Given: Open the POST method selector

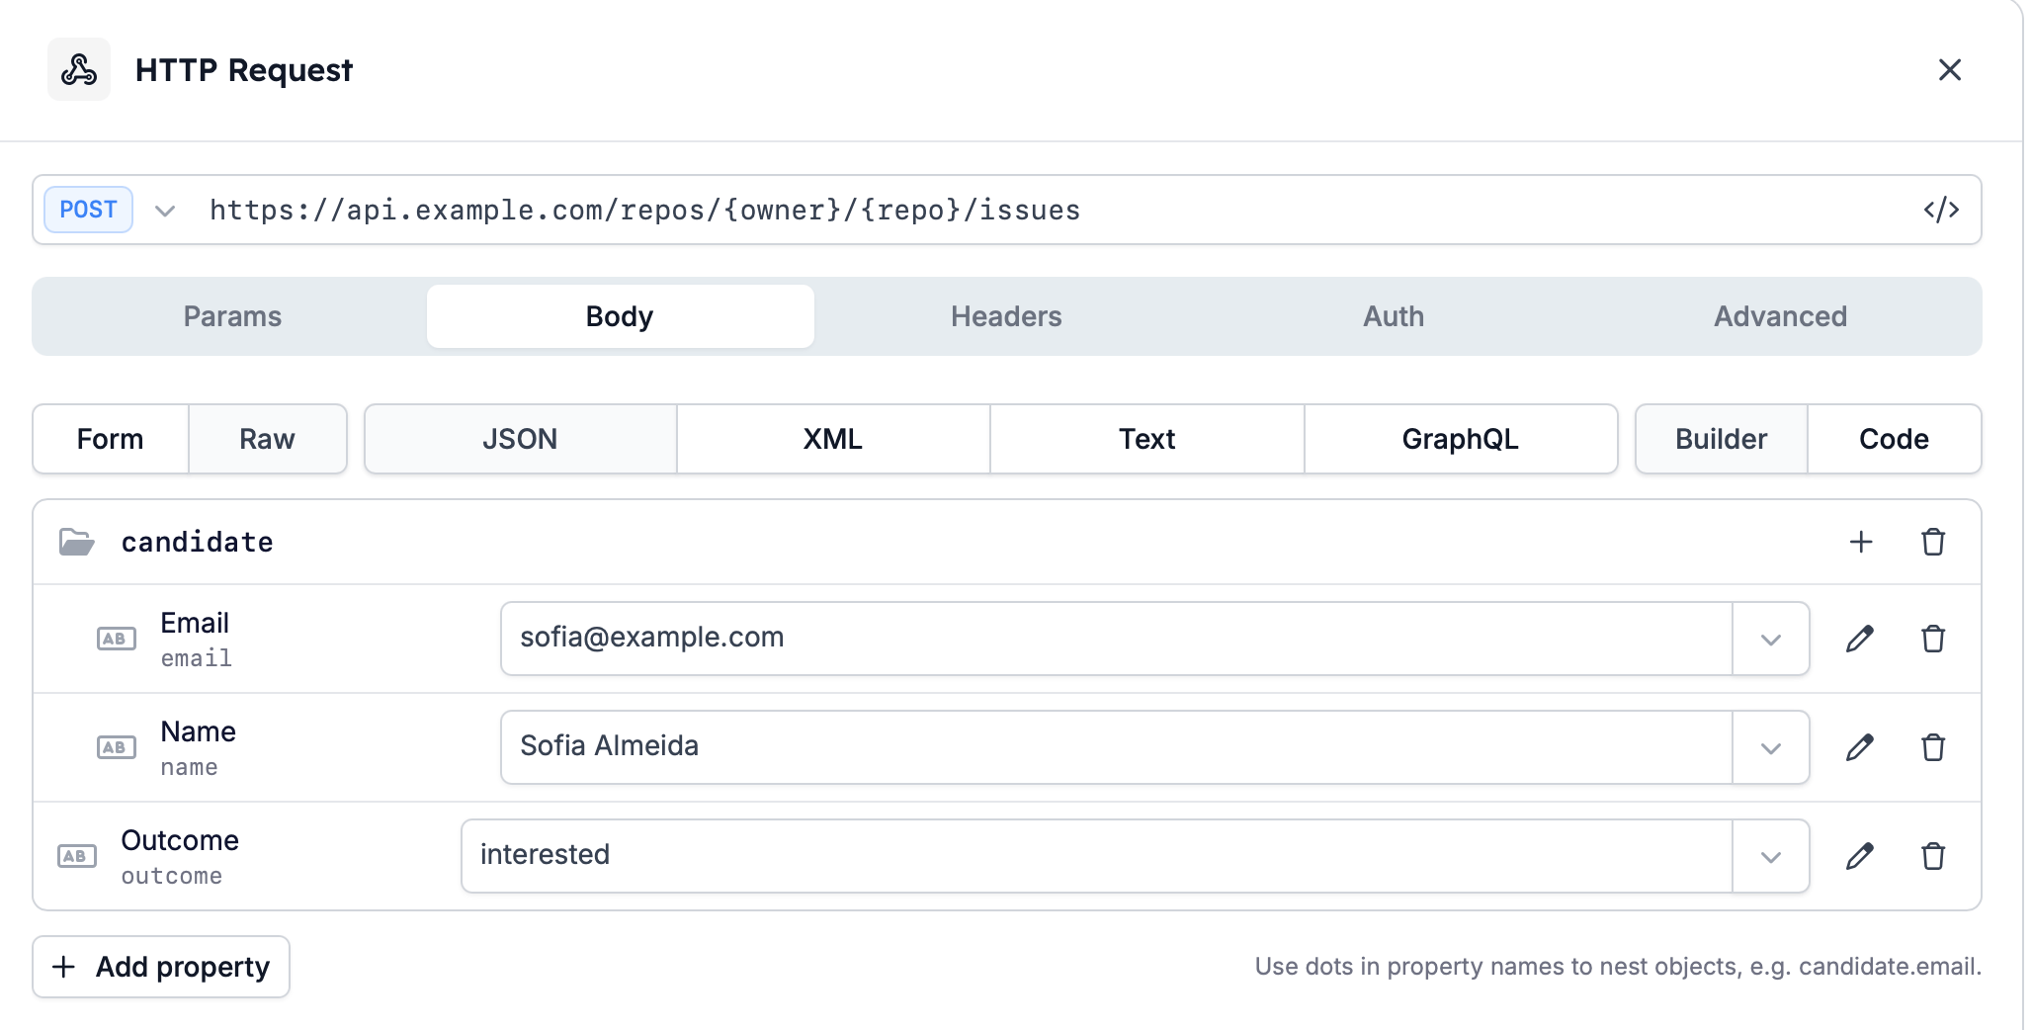Looking at the screenshot, I should coord(88,210).
